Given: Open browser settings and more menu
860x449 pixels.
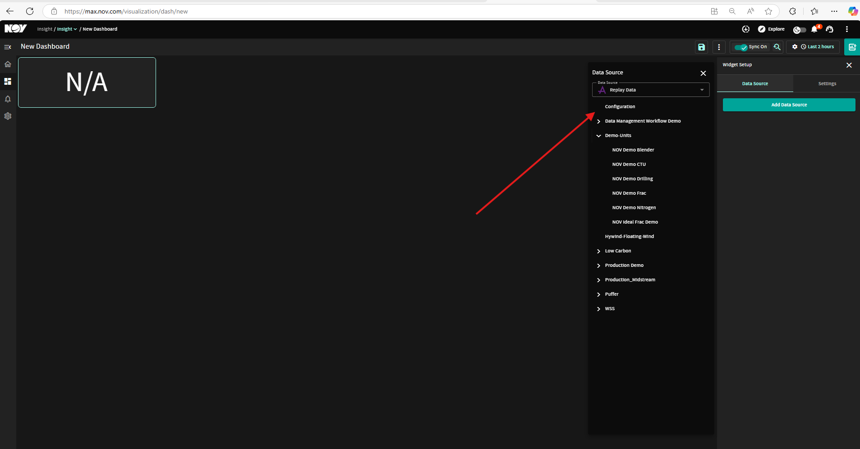Looking at the screenshot, I should pos(834,11).
